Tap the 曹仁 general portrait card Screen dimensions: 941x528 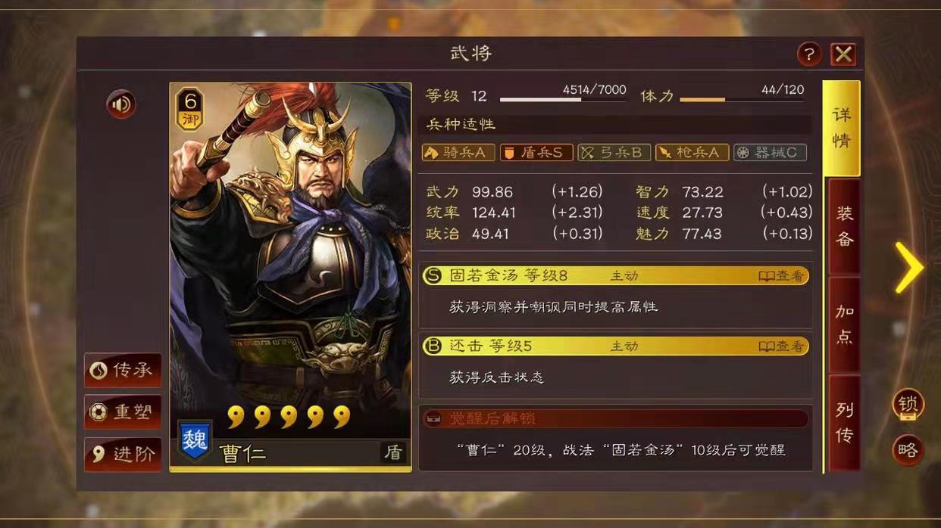(290, 277)
